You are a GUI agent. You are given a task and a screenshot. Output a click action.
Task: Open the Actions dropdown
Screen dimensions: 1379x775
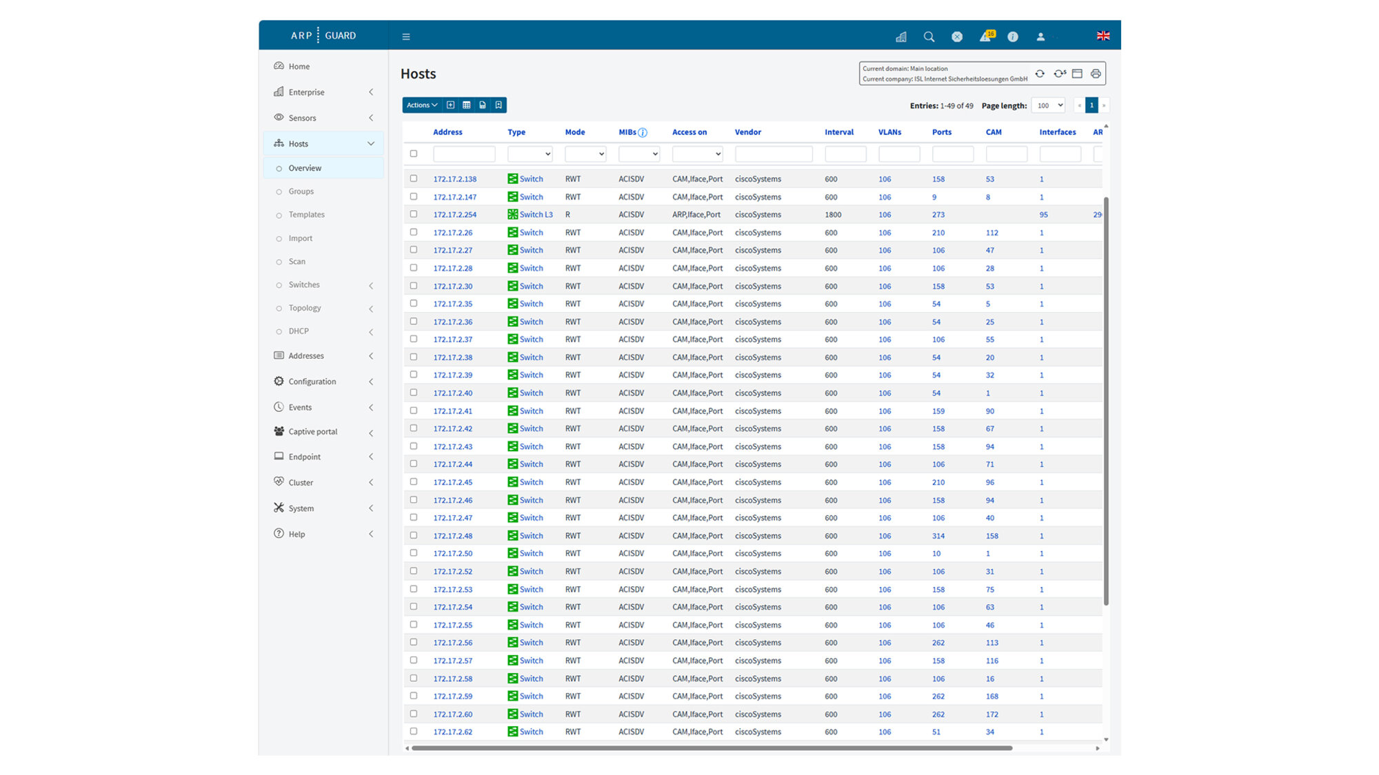(x=421, y=105)
